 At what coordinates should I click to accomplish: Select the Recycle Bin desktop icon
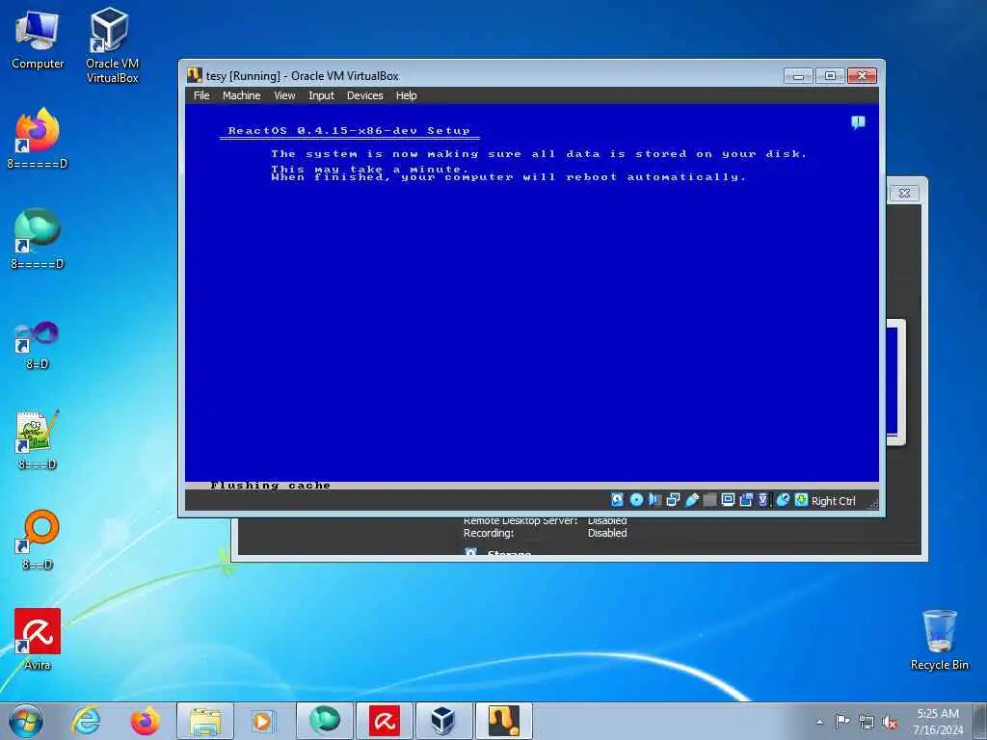[x=939, y=640]
